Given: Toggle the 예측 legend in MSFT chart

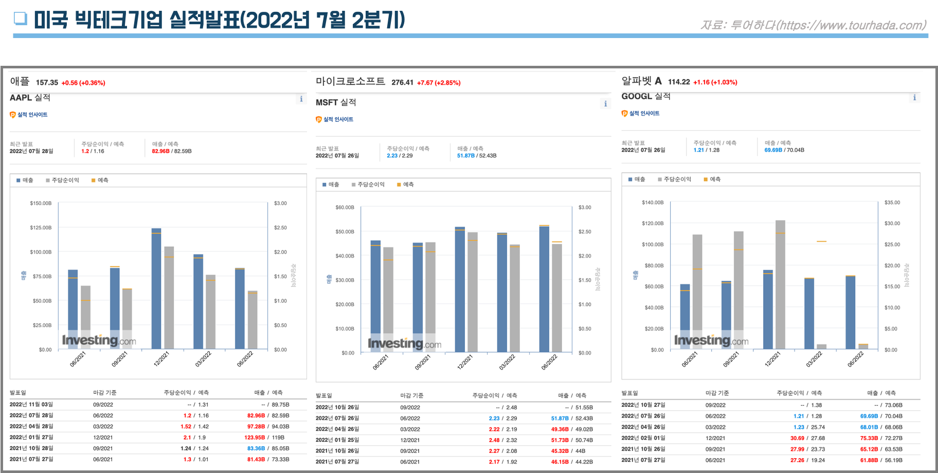Looking at the screenshot, I should [405, 185].
